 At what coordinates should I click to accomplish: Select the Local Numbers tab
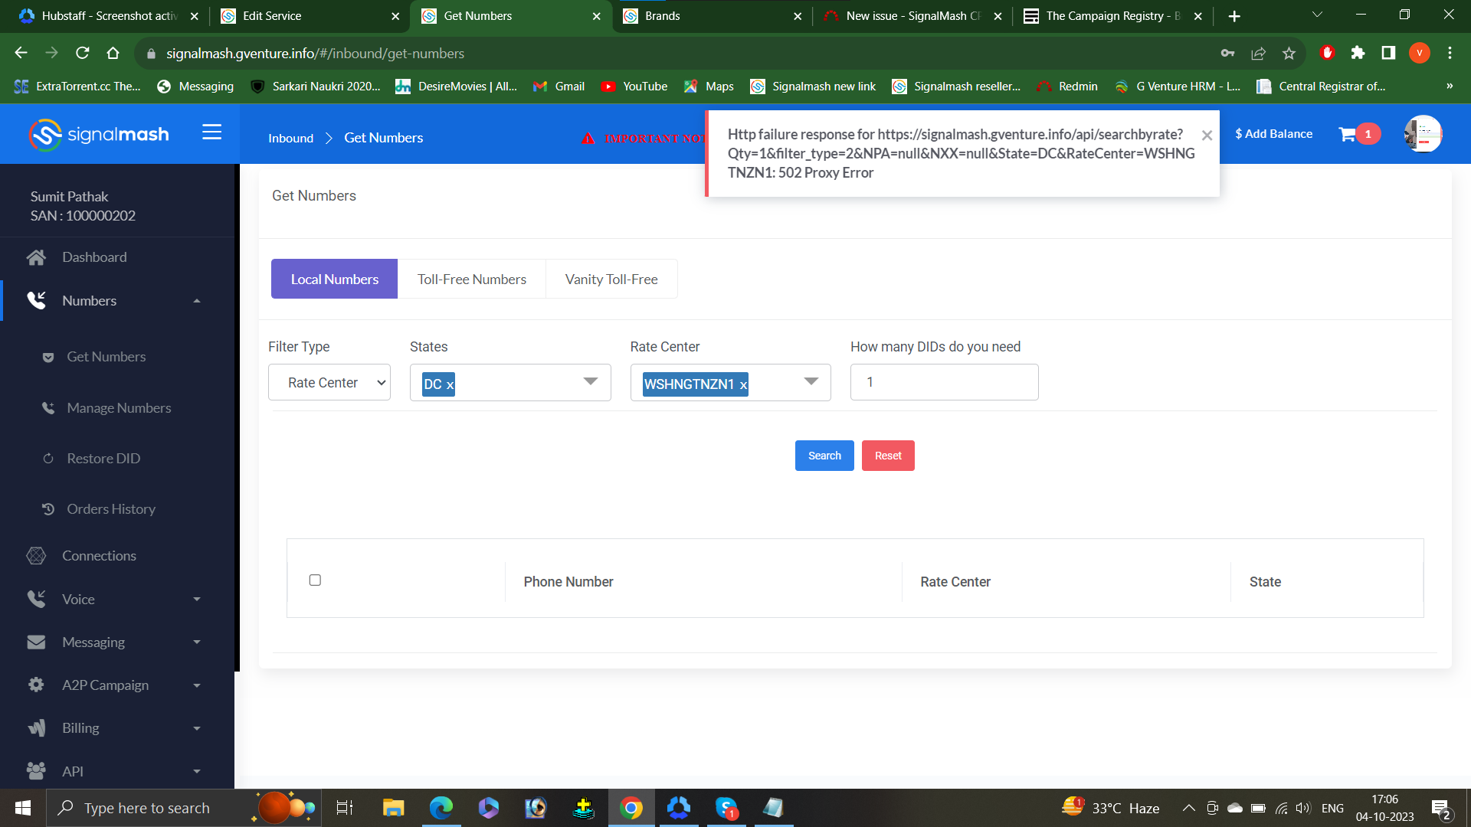point(334,279)
